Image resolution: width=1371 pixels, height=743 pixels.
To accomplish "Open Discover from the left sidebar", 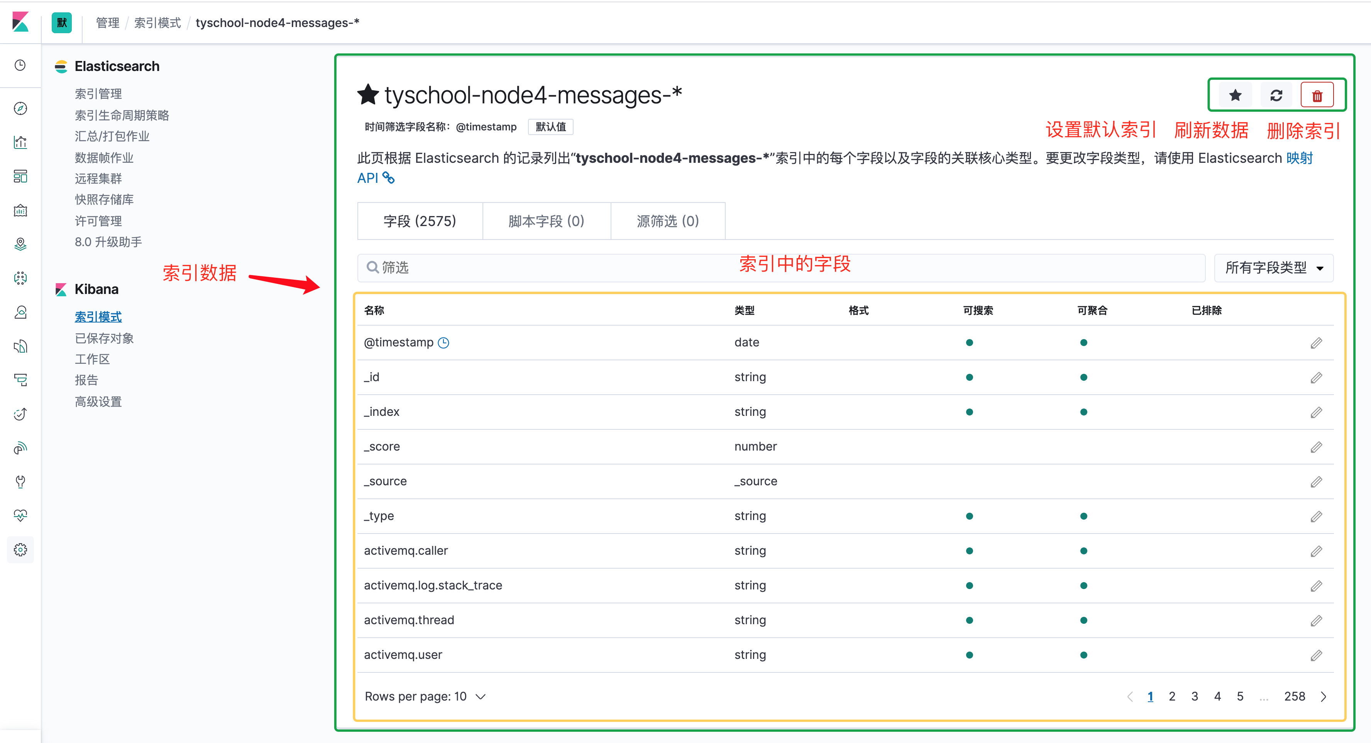I will click(x=20, y=108).
